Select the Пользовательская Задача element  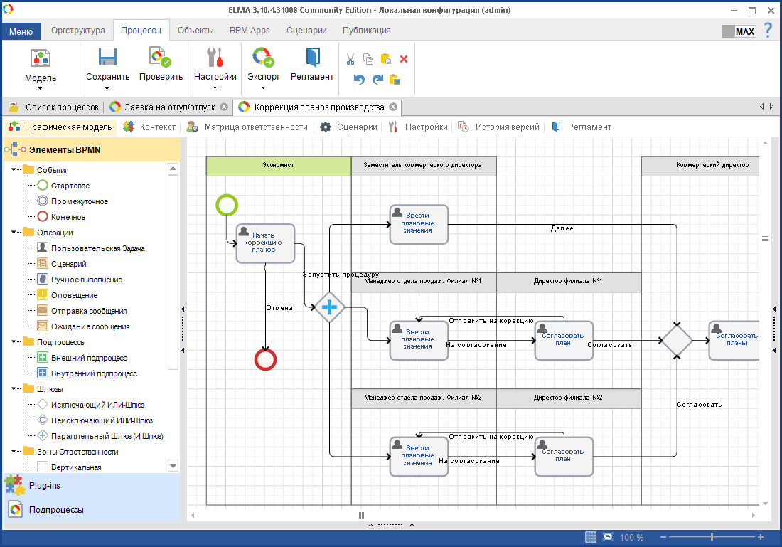click(98, 248)
